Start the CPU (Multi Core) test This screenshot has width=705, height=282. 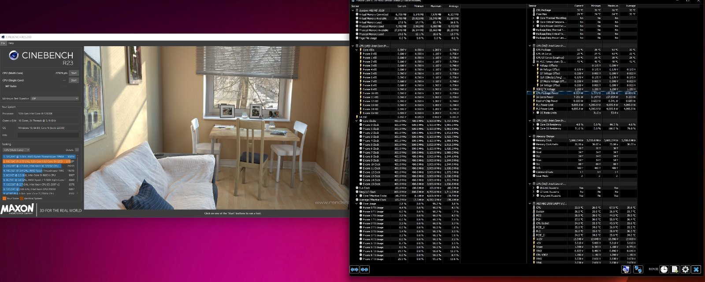(74, 73)
